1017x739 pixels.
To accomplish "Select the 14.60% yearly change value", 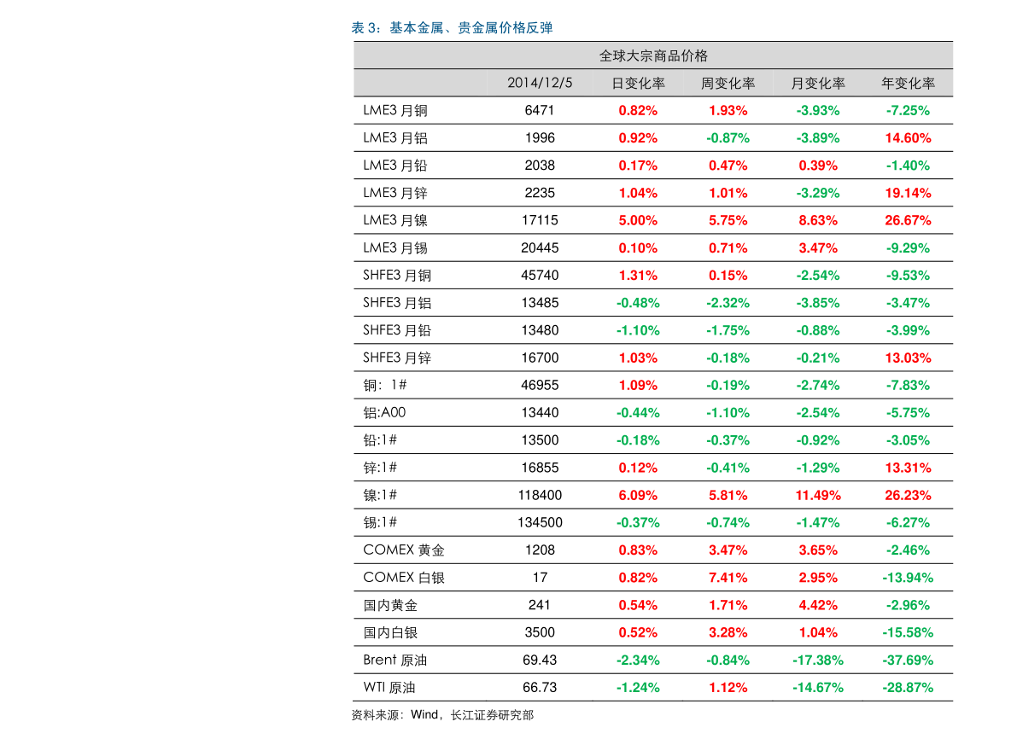I will pos(908,137).
